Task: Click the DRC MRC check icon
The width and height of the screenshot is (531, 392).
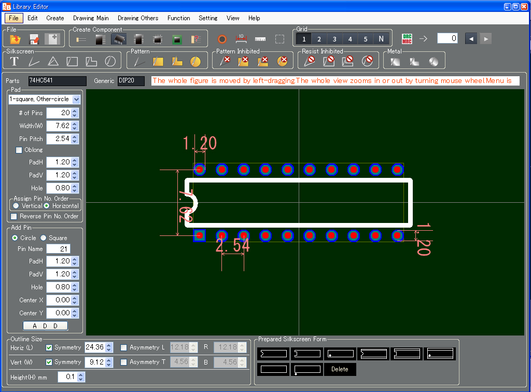Action: (x=407, y=39)
